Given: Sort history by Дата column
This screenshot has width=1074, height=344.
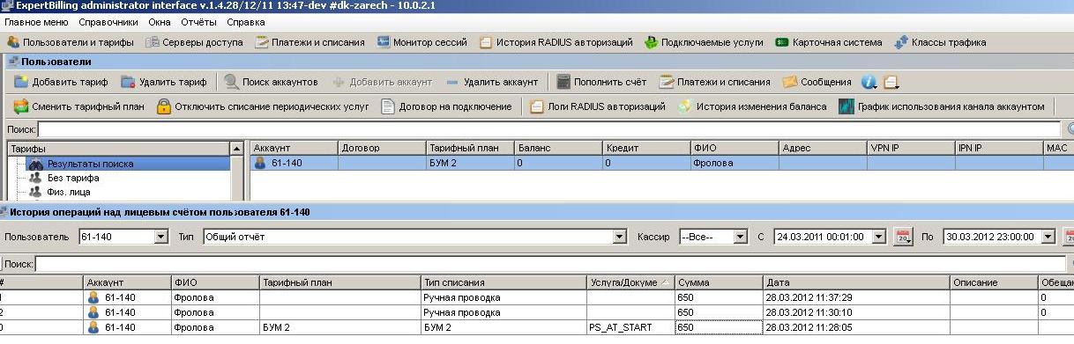Looking at the screenshot, I should pos(856,282).
